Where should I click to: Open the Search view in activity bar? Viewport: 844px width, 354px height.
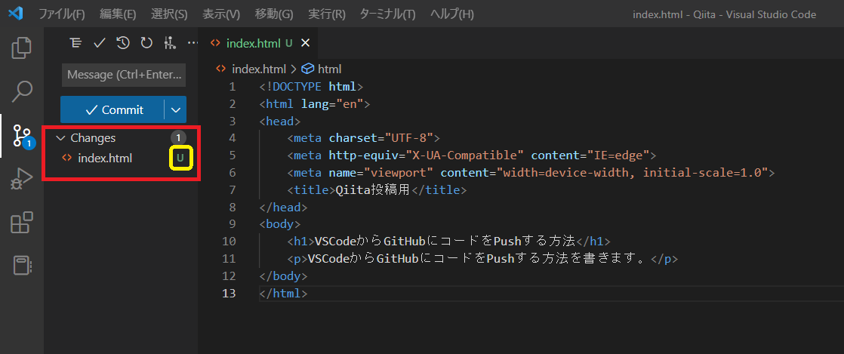click(22, 91)
